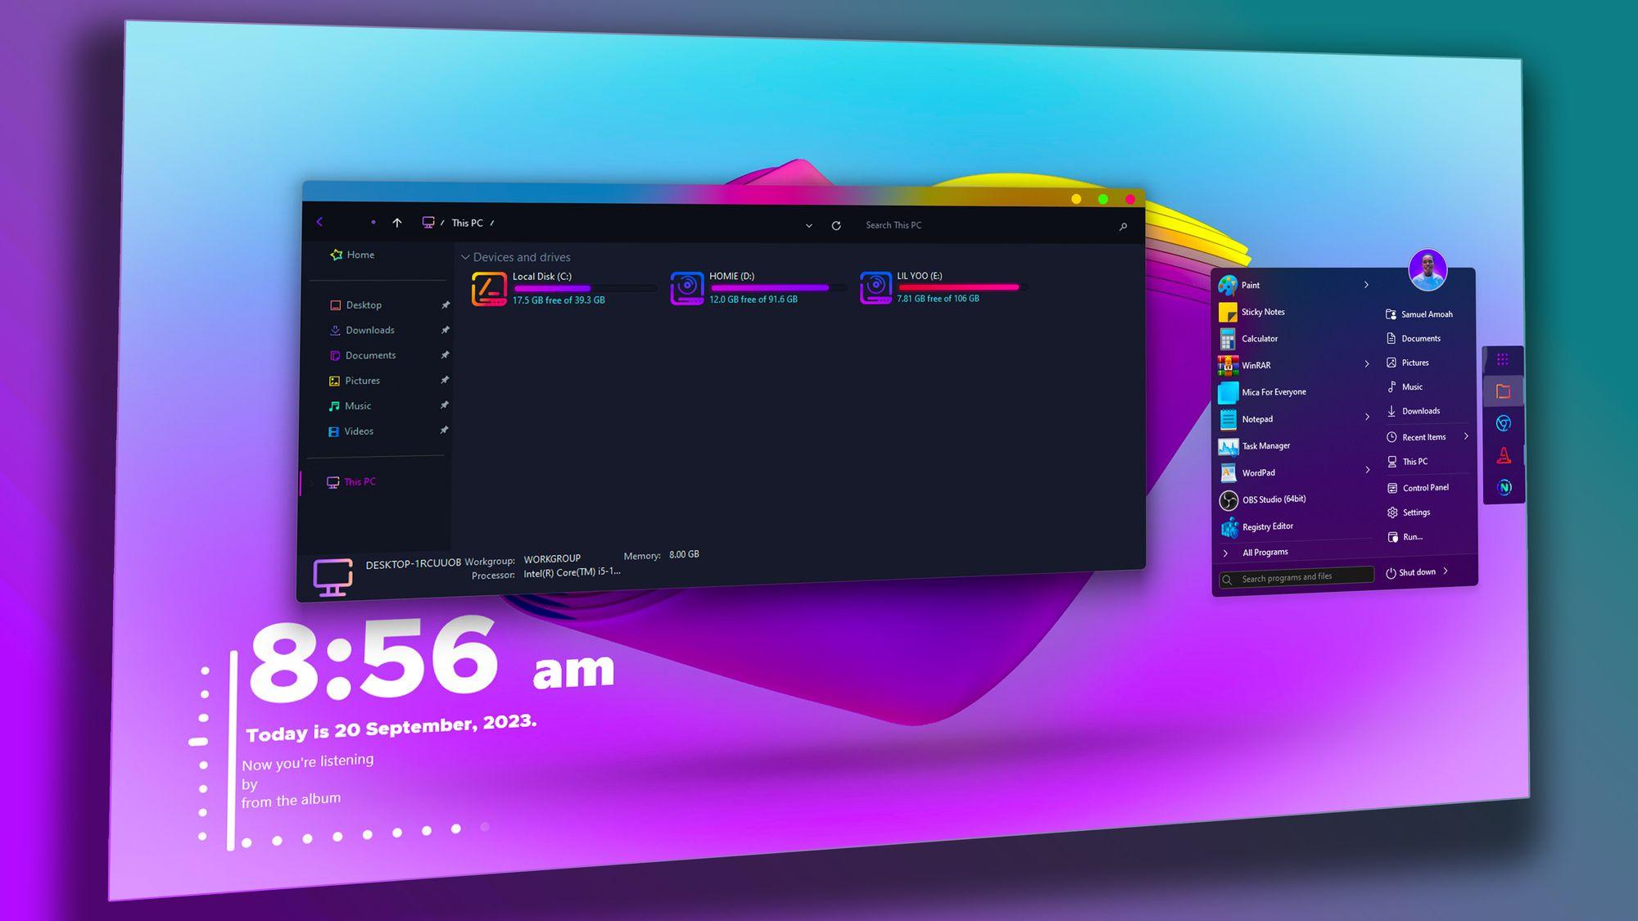
Task: Open Task Manager from Start menu
Action: [x=1265, y=445]
